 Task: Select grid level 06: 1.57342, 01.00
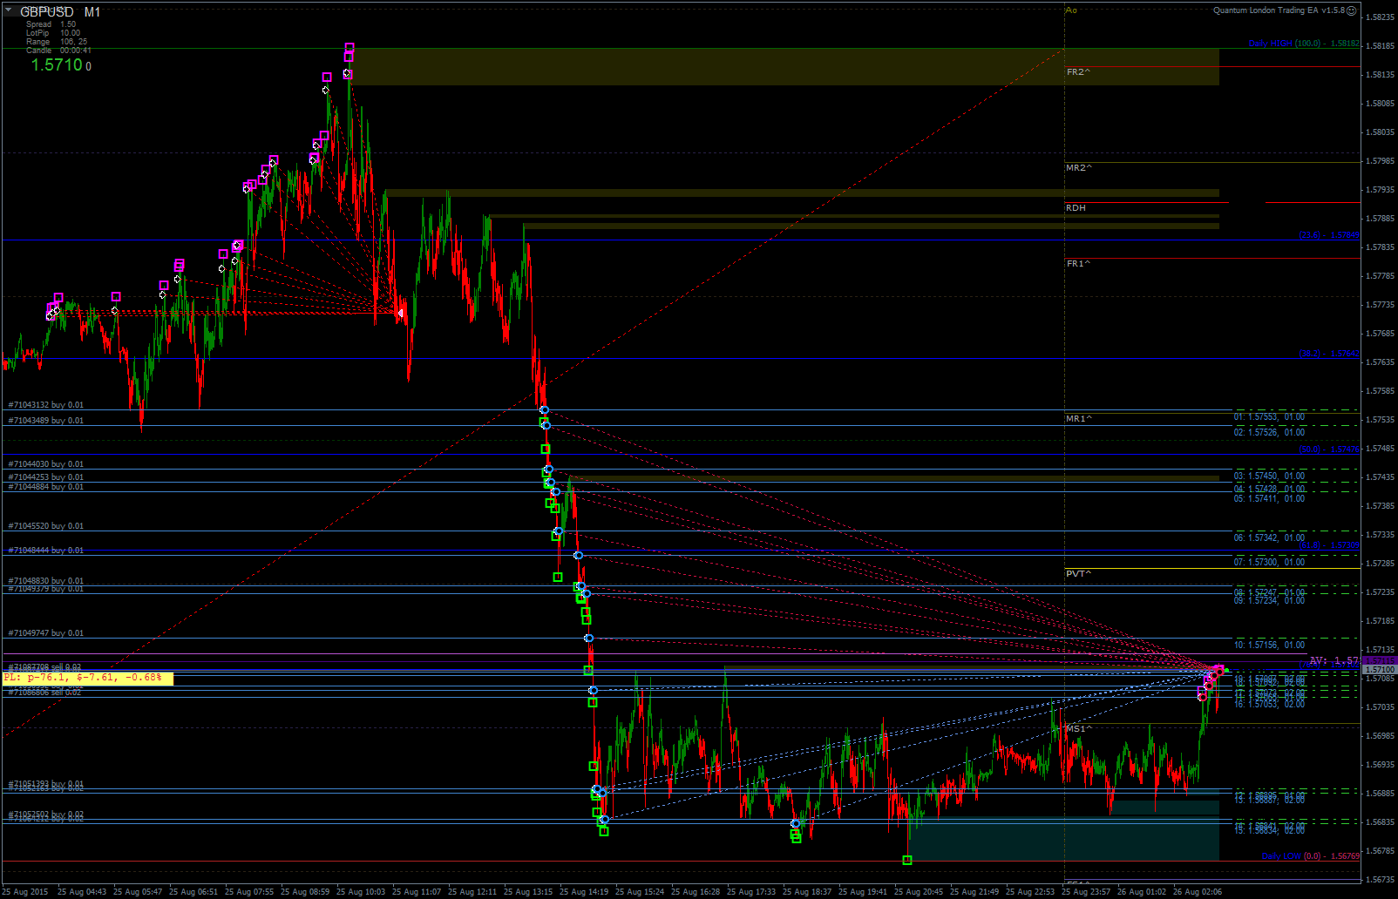point(1269,538)
